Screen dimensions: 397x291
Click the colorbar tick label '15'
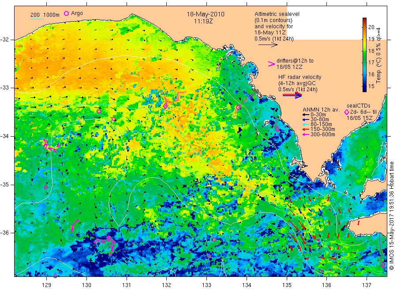click(371, 86)
